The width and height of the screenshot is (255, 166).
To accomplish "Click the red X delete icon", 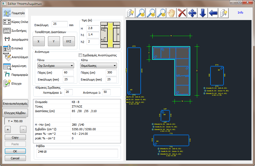I will pyautogui.click(x=182, y=13).
